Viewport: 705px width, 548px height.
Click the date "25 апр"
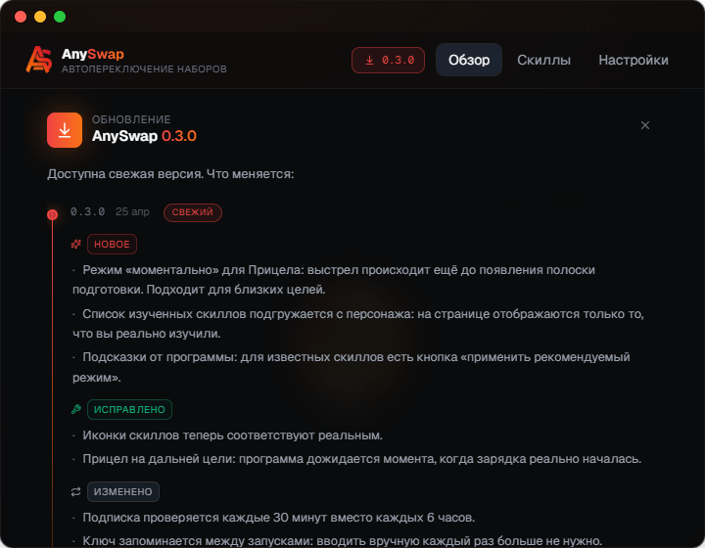click(132, 211)
